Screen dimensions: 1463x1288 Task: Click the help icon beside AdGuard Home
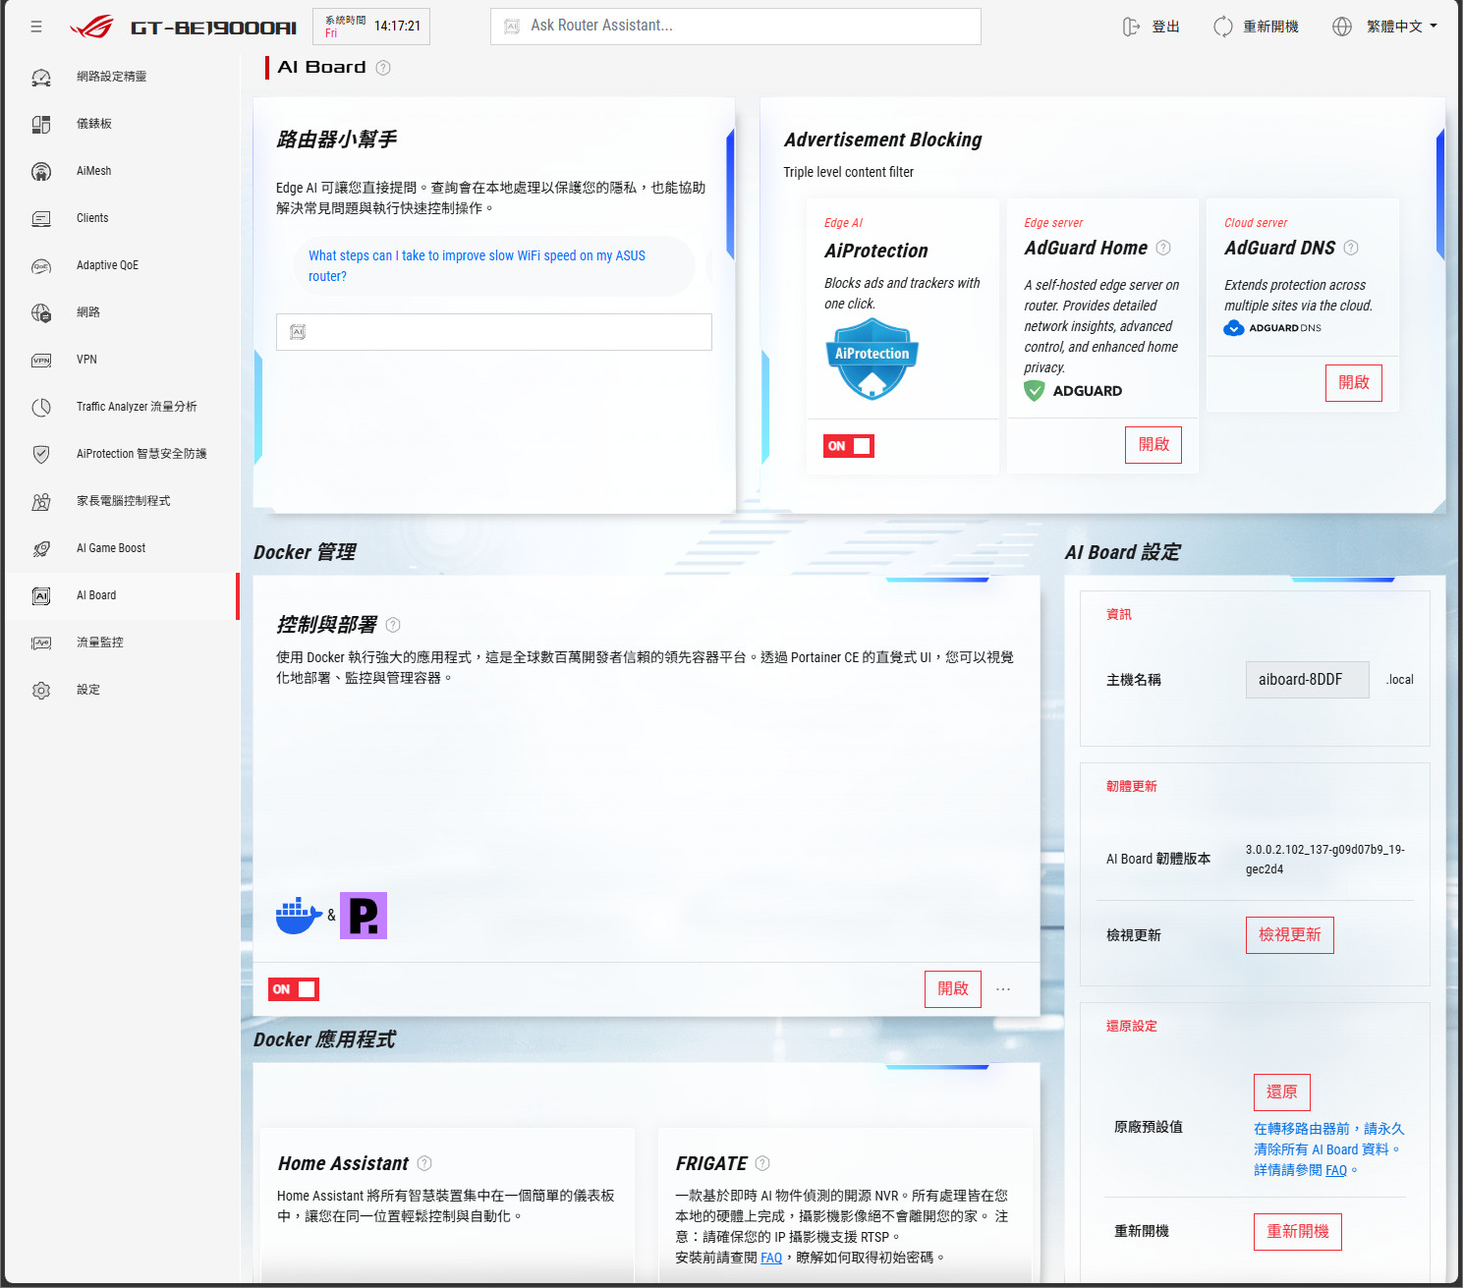point(1163,248)
